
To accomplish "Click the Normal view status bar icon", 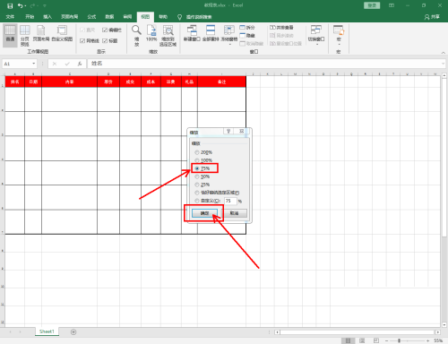I will point(348,340).
